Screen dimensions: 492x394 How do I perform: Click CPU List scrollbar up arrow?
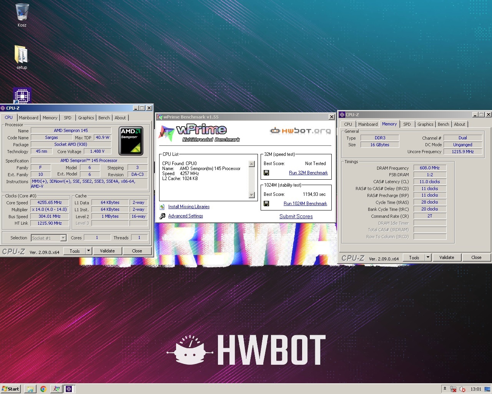click(252, 164)
